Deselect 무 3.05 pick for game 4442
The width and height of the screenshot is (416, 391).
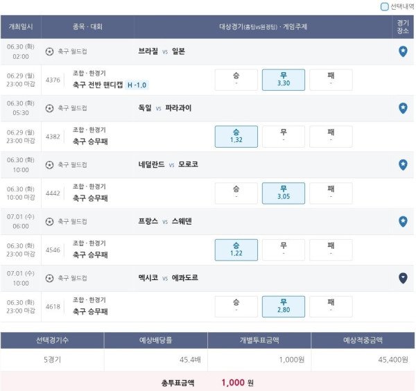point(284,193)
